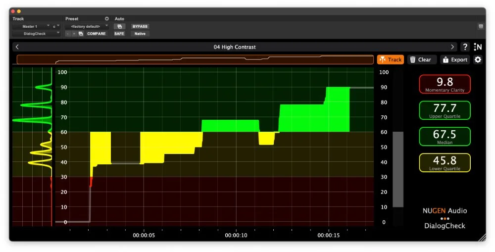Image resolution: width=495 pixels, height=252 pixels.
Task: Open the plug-in automation enable icon
Action: pyautogui.click(x=119, y=27)
